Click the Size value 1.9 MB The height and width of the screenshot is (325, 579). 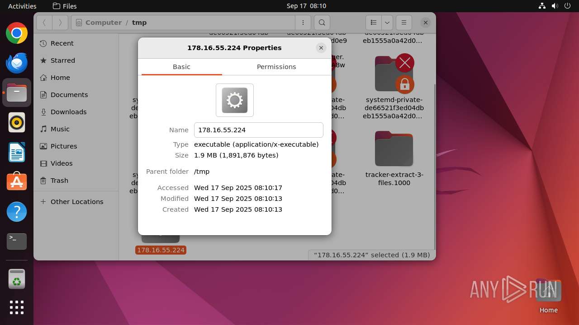(x=236, y=155)
